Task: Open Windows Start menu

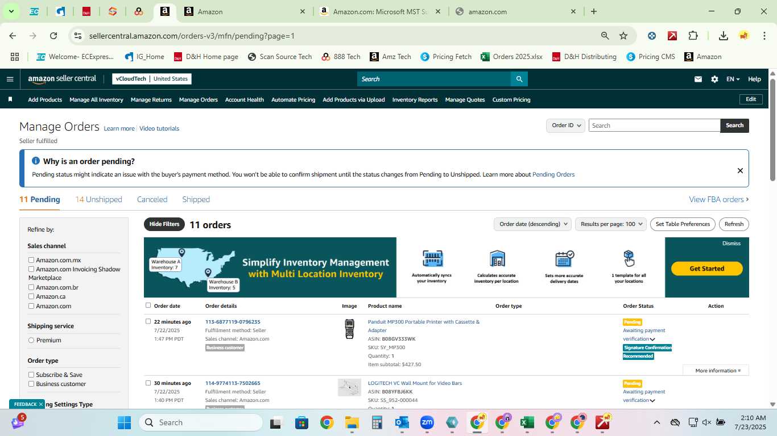Action: click(124, 422)
